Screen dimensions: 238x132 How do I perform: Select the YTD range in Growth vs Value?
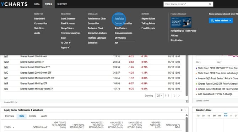coord(226,116)
